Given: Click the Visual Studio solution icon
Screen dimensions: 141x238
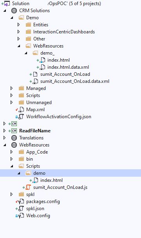Looking at the screenshot, I should click(x=7, y=4).
